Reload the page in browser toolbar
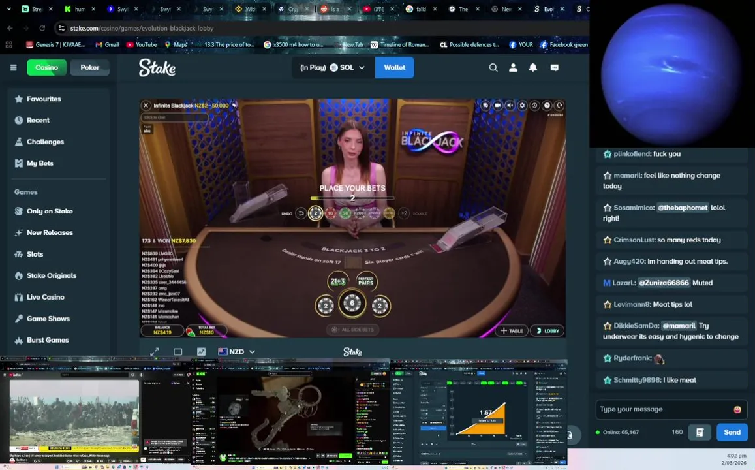 pyautogui.click(x=42, y=29)
